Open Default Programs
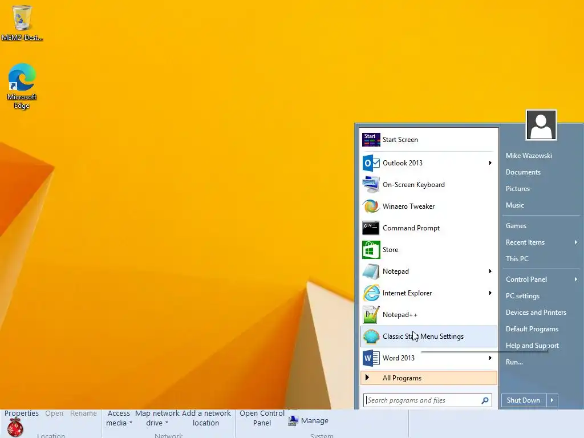 [532, 329]
